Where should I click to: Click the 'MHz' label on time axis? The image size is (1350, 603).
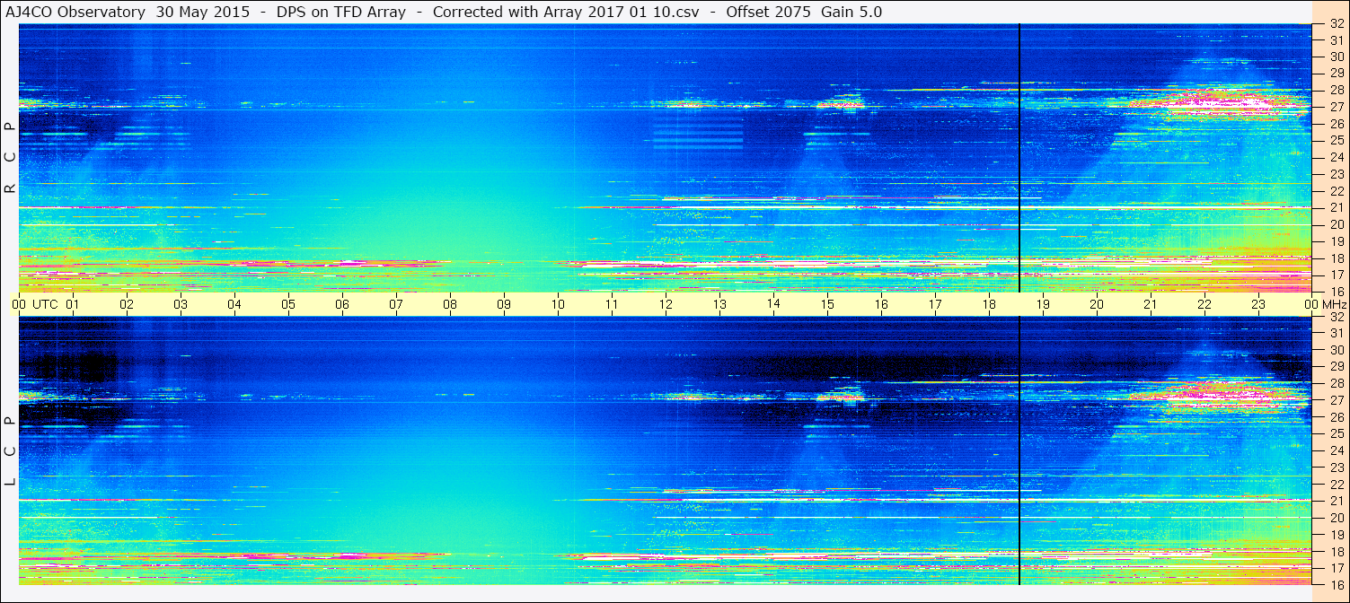coord(1334,304)
